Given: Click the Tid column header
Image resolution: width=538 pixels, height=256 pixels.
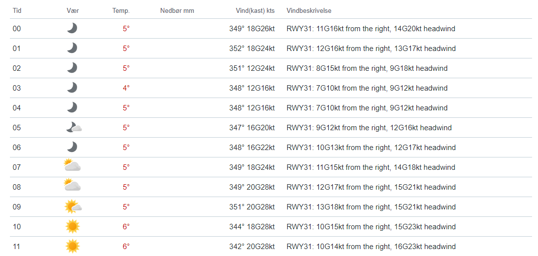Looking at the screenshot, I should (17, 10).
